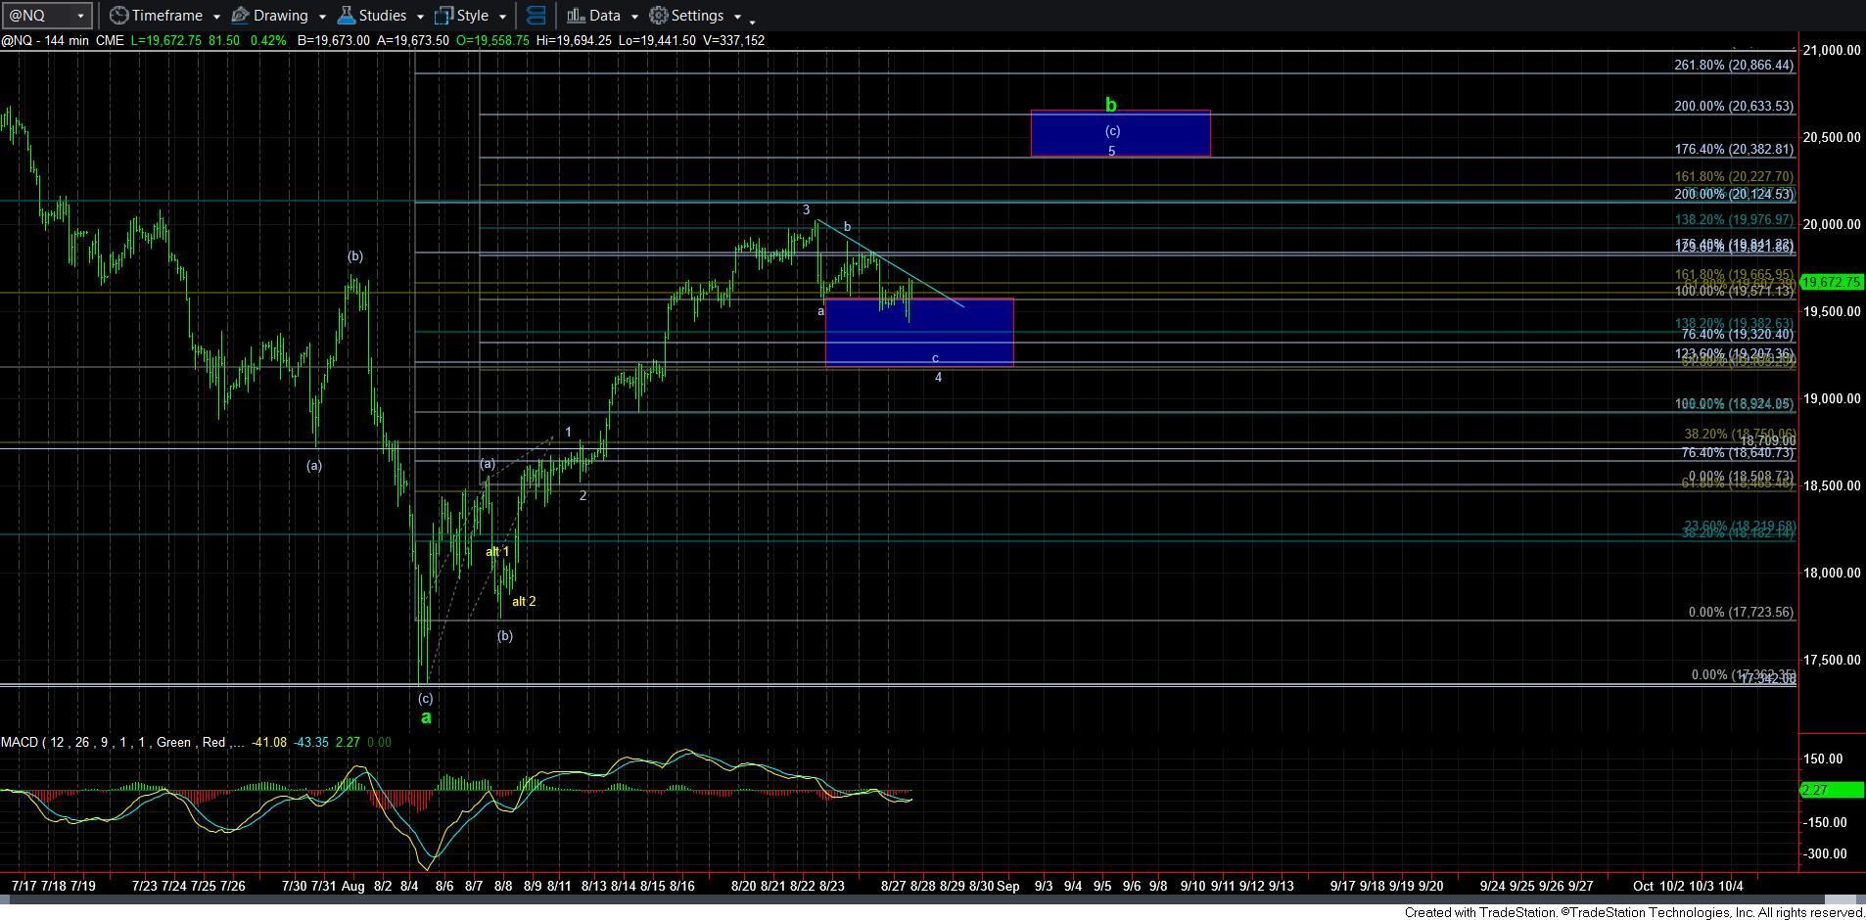This screenshot has width=1866, height=920.
Task: Click the MACD study label
Action: pos(122,743)
